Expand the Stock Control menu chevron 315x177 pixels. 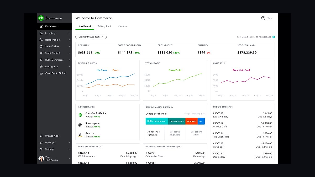(69, 53)
